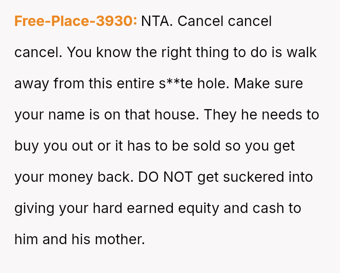Click the word giving starting the seventh line
The width and height of the screenshot is (340, 273).
coord(34,208)
